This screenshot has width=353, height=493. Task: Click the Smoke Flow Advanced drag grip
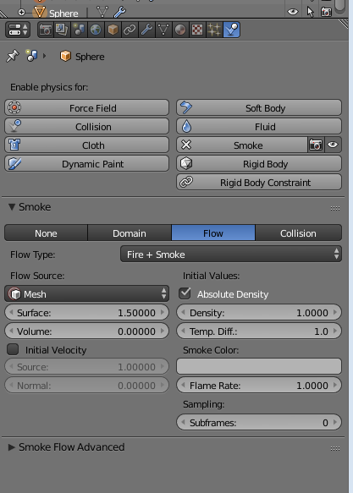click(x=335, y=448)
